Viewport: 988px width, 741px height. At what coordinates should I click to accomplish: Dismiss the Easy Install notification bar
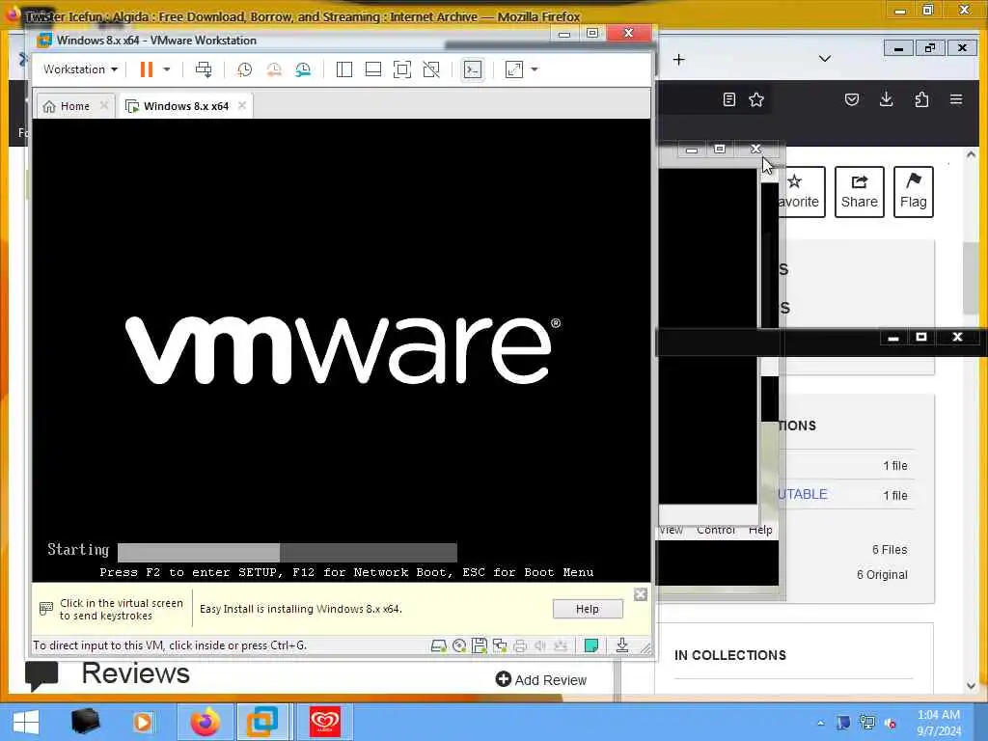tap(641, 594)
